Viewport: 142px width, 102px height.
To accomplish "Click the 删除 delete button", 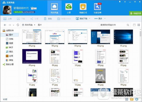I will click(x=48, y=19).
